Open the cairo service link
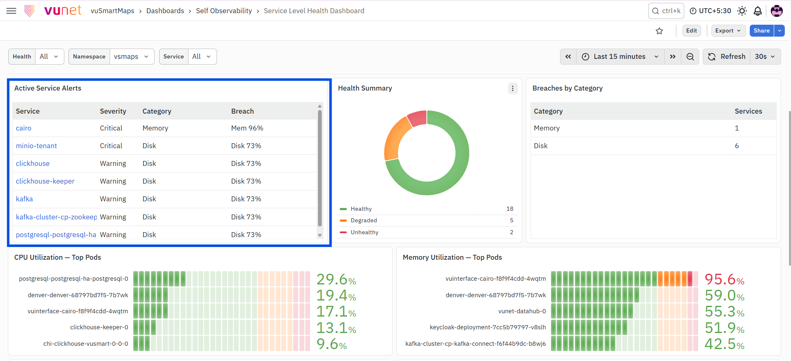Screen dimensions: 791x361 [24, 128]
